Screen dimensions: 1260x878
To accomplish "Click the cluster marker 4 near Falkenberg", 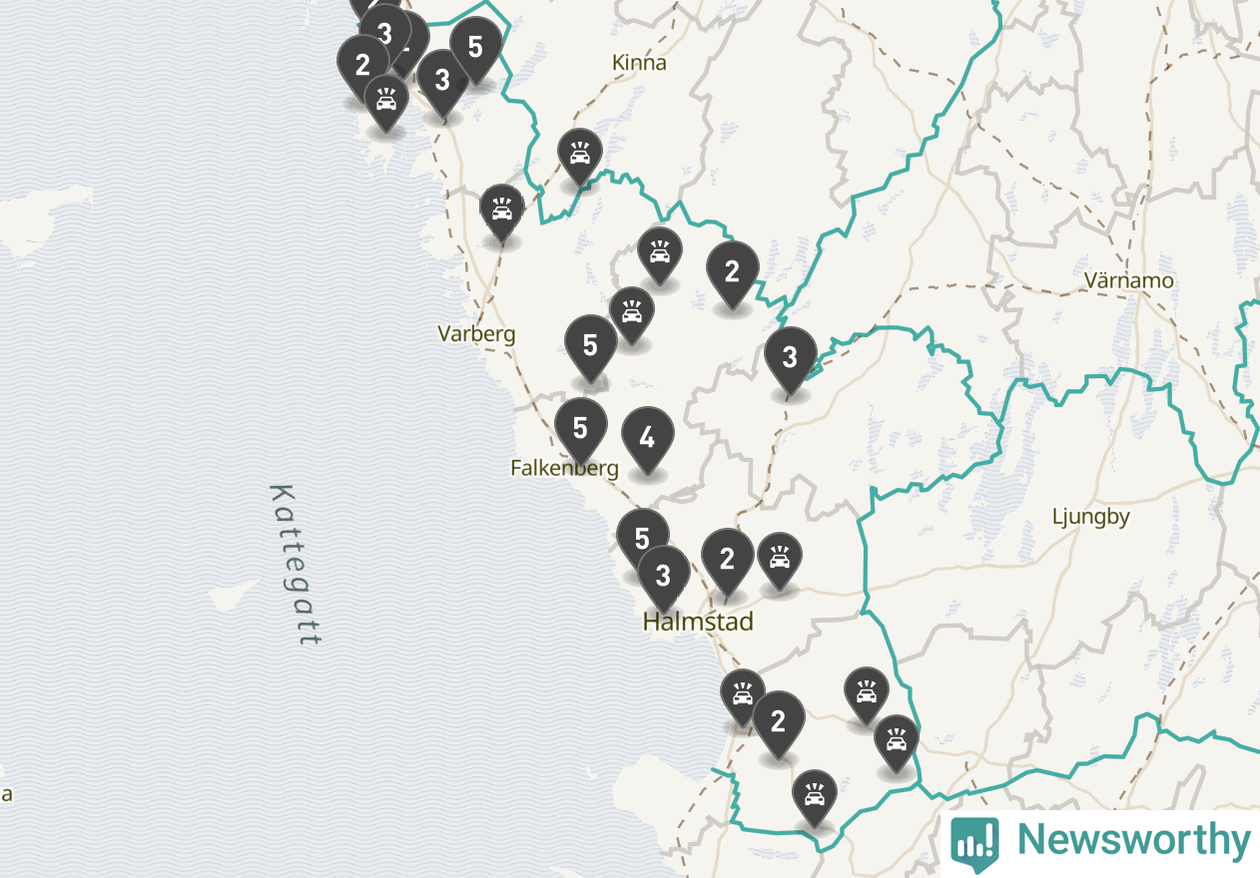I will click(x=647, y=439).
